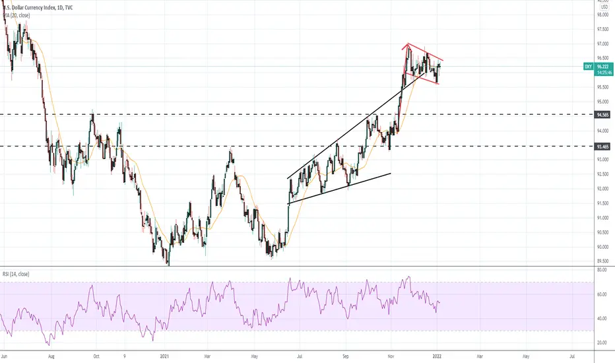Click the Jun label on time axis

(5, 356)
